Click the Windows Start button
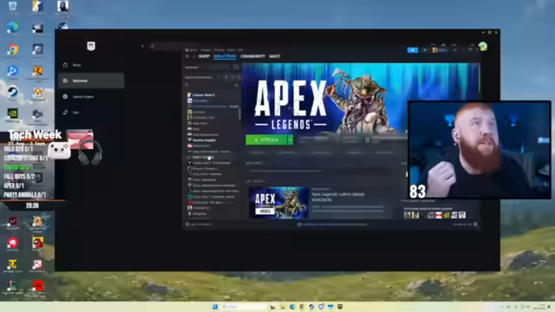The height and width of the screenshot is (312, 555). tap(215, 307)
